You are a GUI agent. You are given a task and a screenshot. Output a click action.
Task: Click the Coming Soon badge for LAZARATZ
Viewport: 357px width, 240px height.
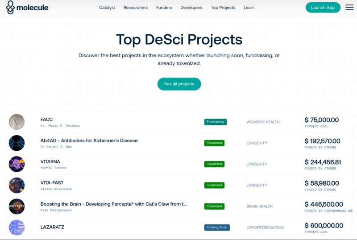click(x=217, y=228)
